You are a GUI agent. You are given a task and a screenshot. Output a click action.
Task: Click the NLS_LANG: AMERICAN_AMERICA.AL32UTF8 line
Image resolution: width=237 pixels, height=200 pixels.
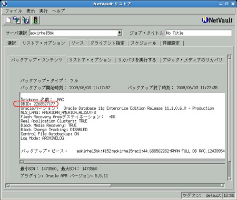pyautogui.click(x=58, y=112)
